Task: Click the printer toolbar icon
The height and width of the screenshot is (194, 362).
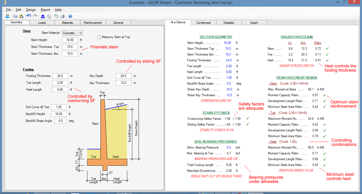Action: [x=62, y=16]
